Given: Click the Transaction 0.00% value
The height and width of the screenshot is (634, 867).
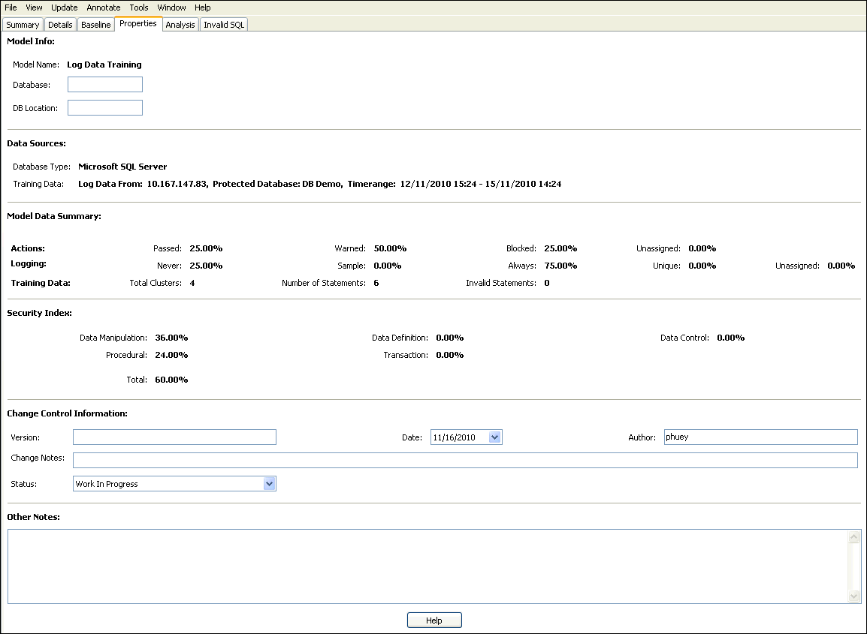Looking at the screenshot, I should tap(450, 355).
